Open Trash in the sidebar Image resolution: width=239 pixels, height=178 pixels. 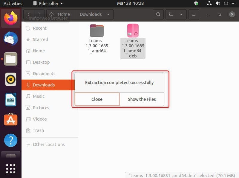point(38,130)
